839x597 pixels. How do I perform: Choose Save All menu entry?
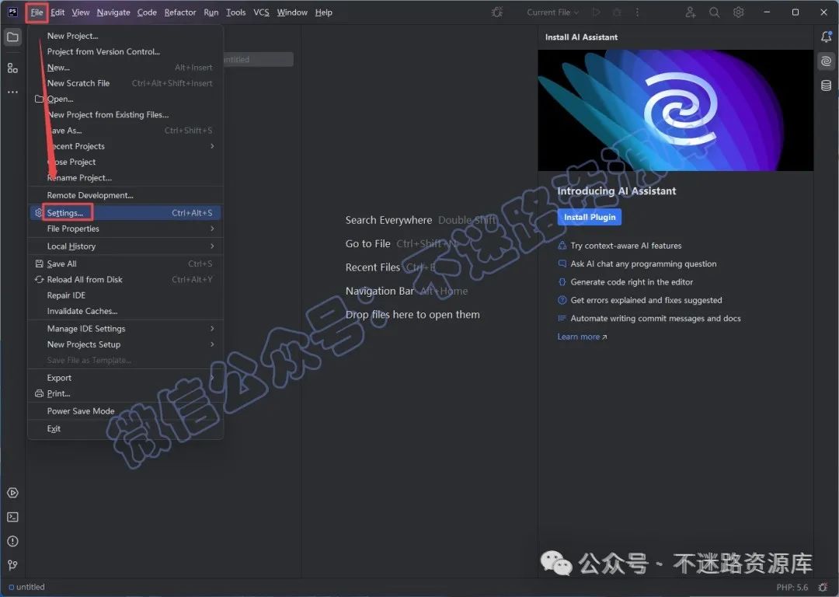coord(125,264)
